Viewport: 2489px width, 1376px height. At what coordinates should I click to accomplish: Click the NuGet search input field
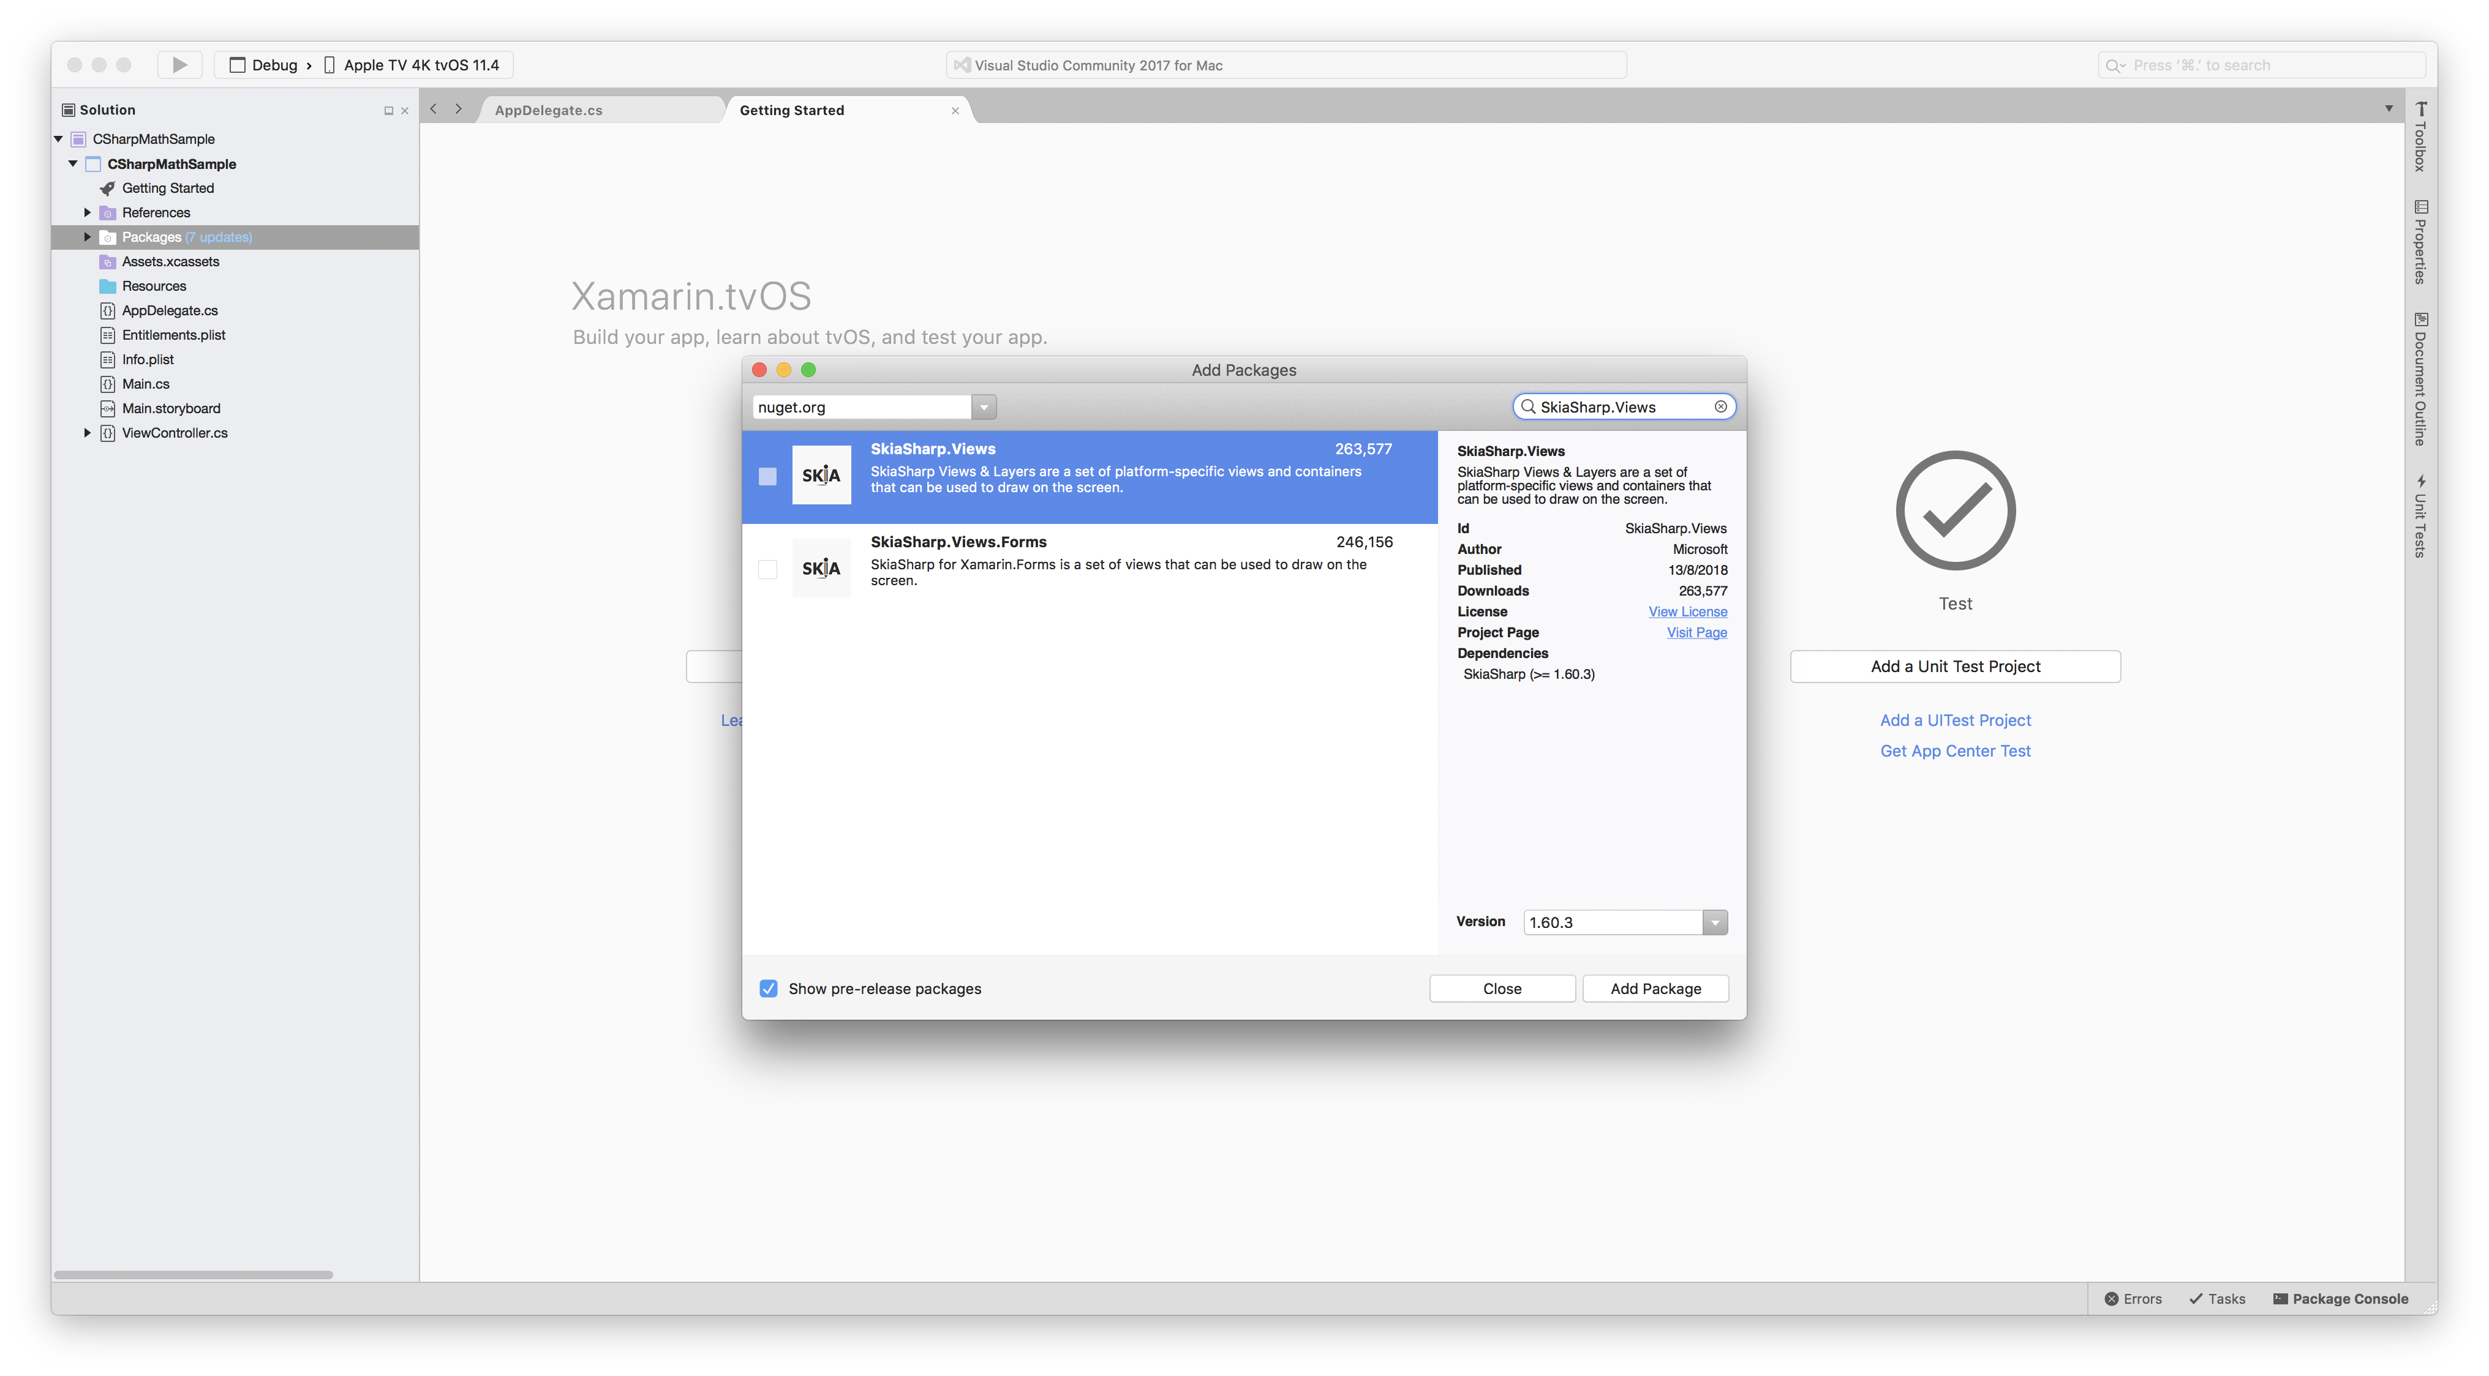pos(1619,406)
